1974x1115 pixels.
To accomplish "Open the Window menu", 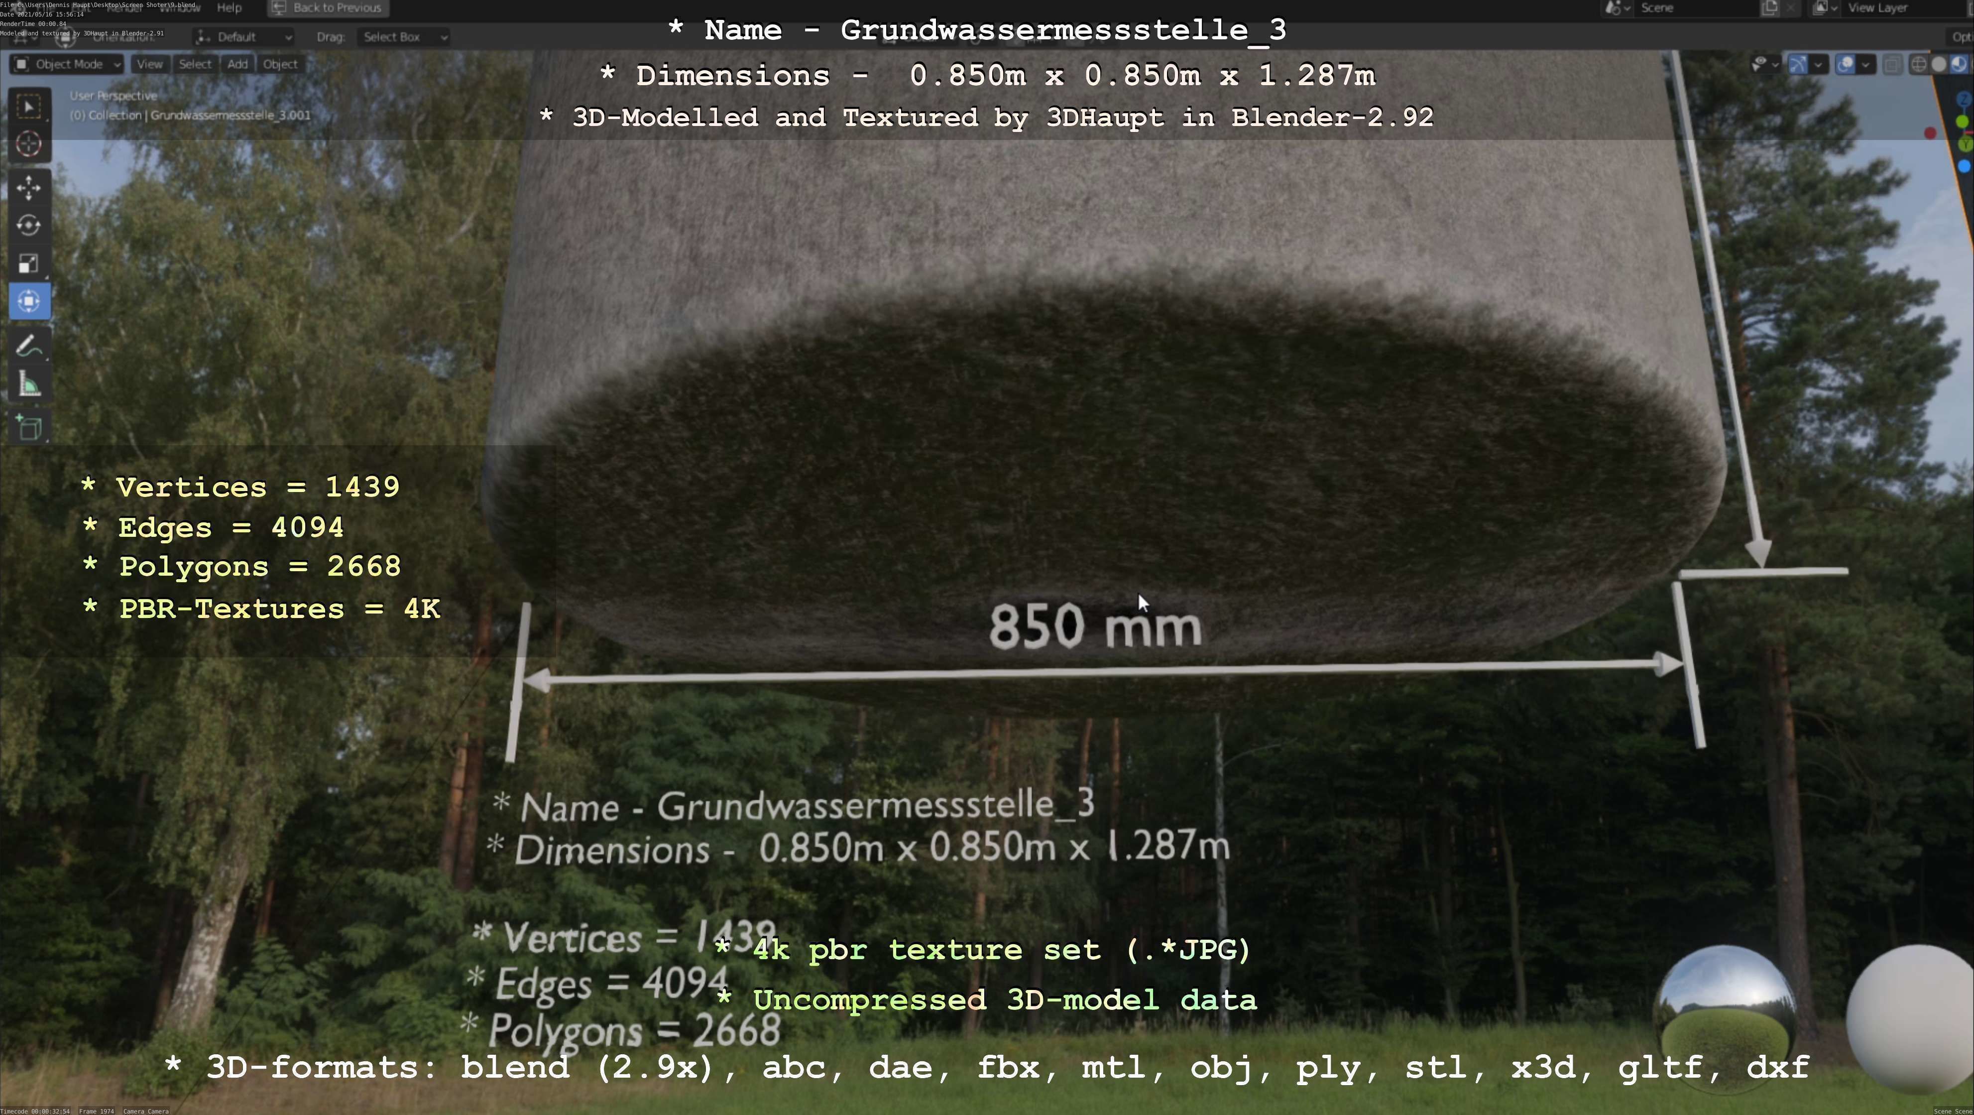I will (179, 7).
